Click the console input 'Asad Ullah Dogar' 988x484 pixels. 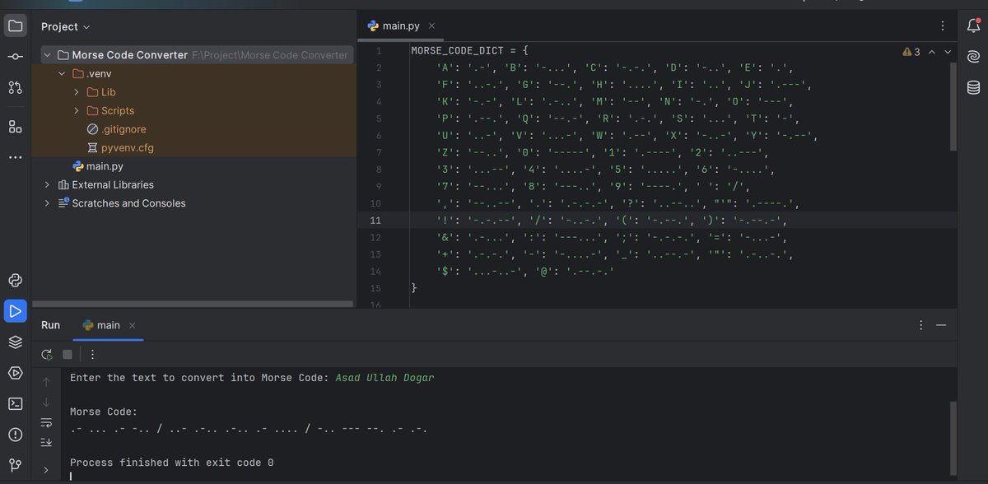384,378
